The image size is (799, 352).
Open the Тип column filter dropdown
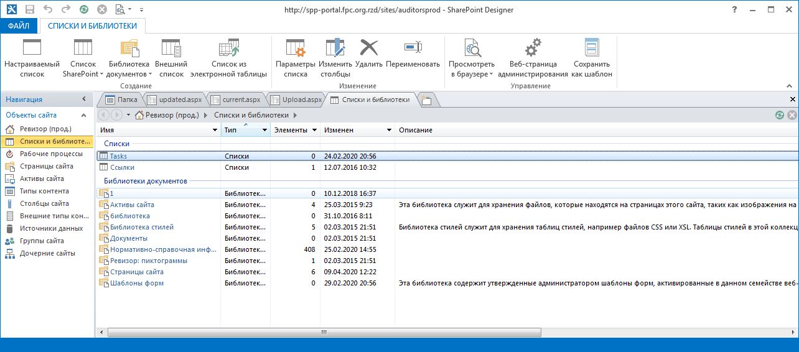(x=264, y=130)
